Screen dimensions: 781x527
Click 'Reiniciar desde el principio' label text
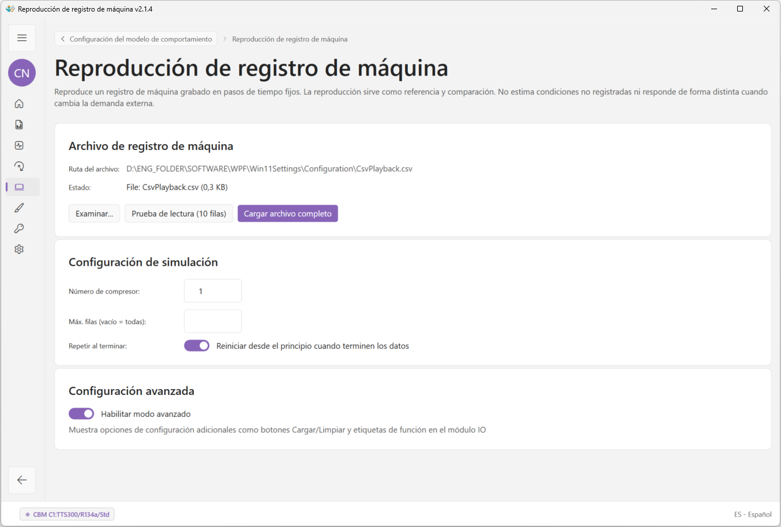(x=313, y=346)
